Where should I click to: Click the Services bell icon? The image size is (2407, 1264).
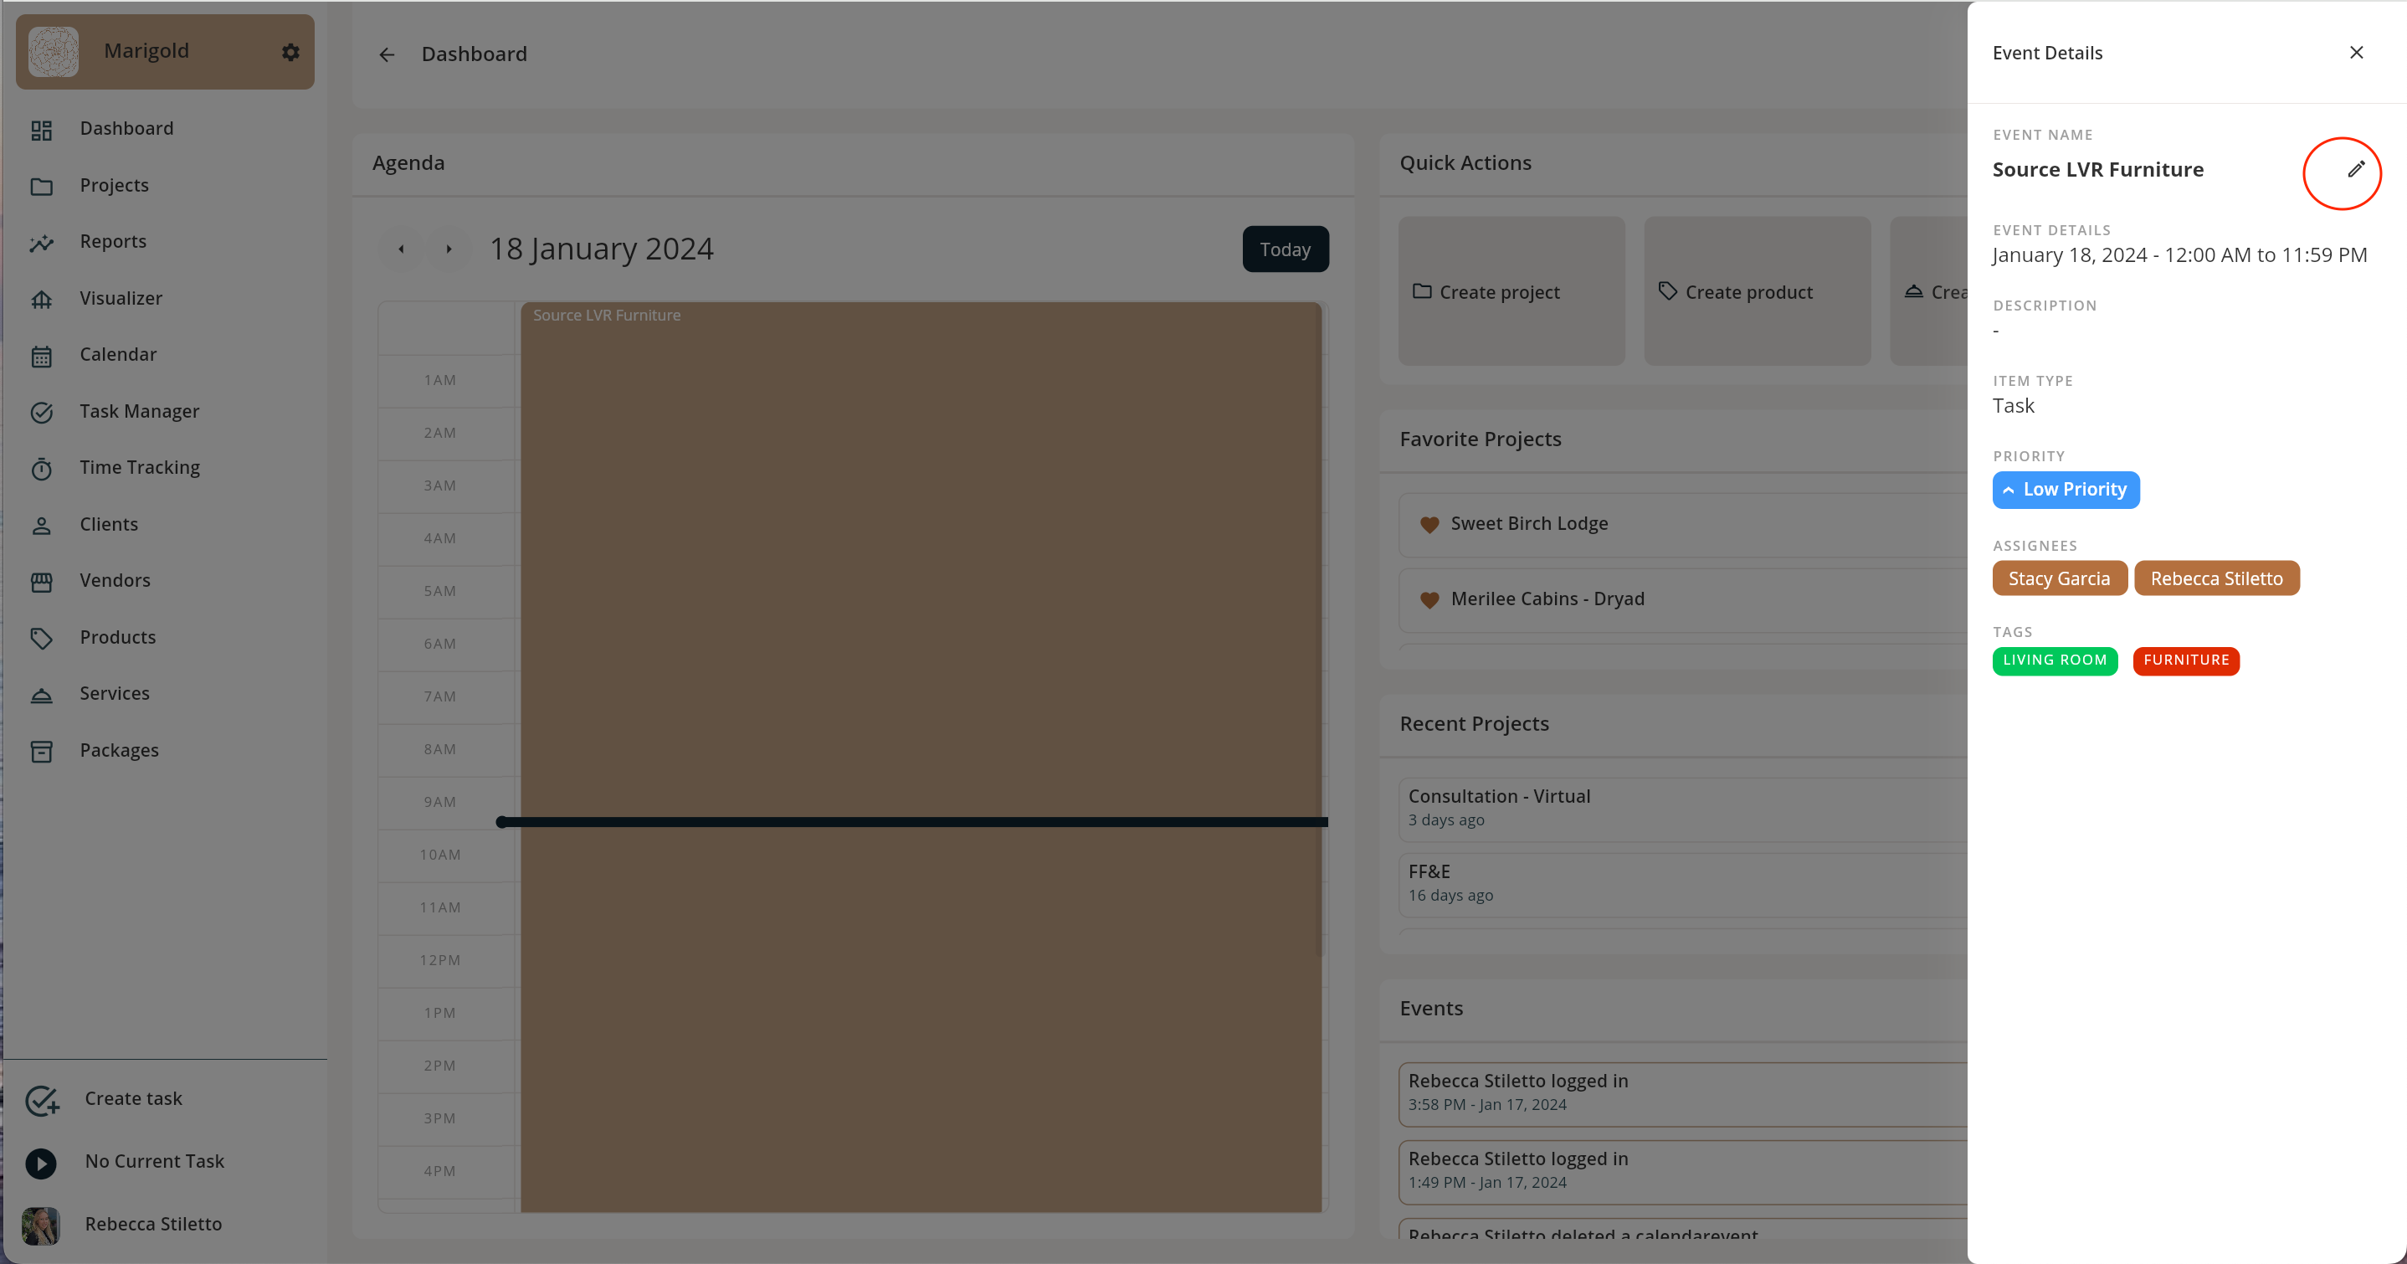point(41,695)
